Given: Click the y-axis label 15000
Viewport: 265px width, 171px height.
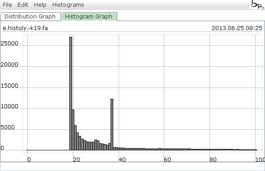Looking at the screenshot, I should point(9,86).
